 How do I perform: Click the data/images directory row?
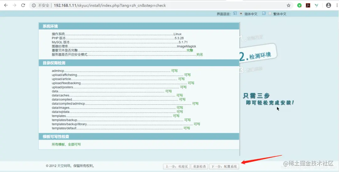click(117, 107)
